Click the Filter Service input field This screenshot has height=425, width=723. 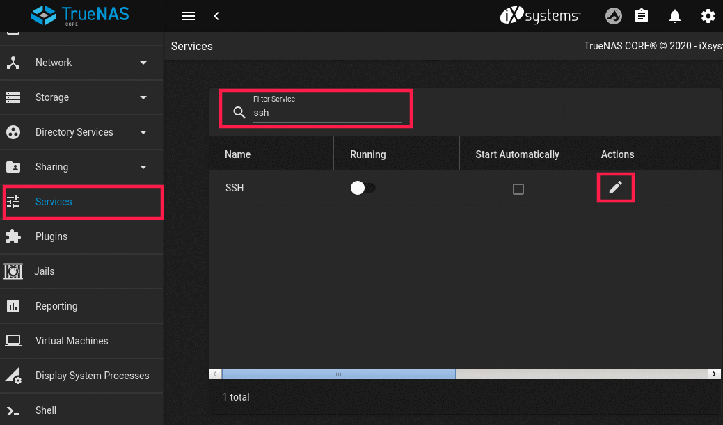(x=327, y=113)
